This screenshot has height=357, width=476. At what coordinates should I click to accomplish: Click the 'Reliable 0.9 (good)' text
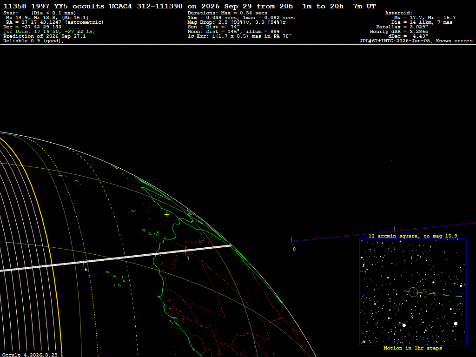point(33,41)
